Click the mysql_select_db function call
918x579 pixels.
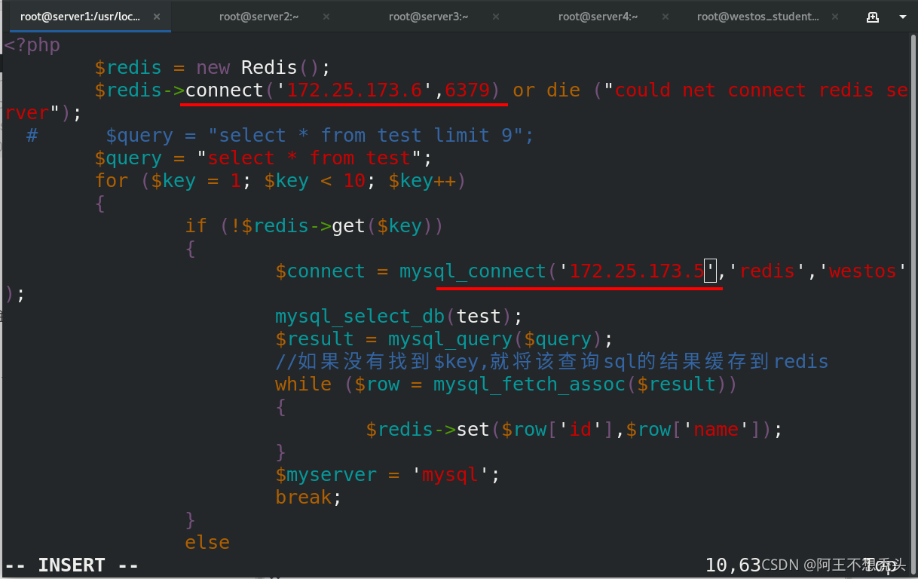coord(399,317)
